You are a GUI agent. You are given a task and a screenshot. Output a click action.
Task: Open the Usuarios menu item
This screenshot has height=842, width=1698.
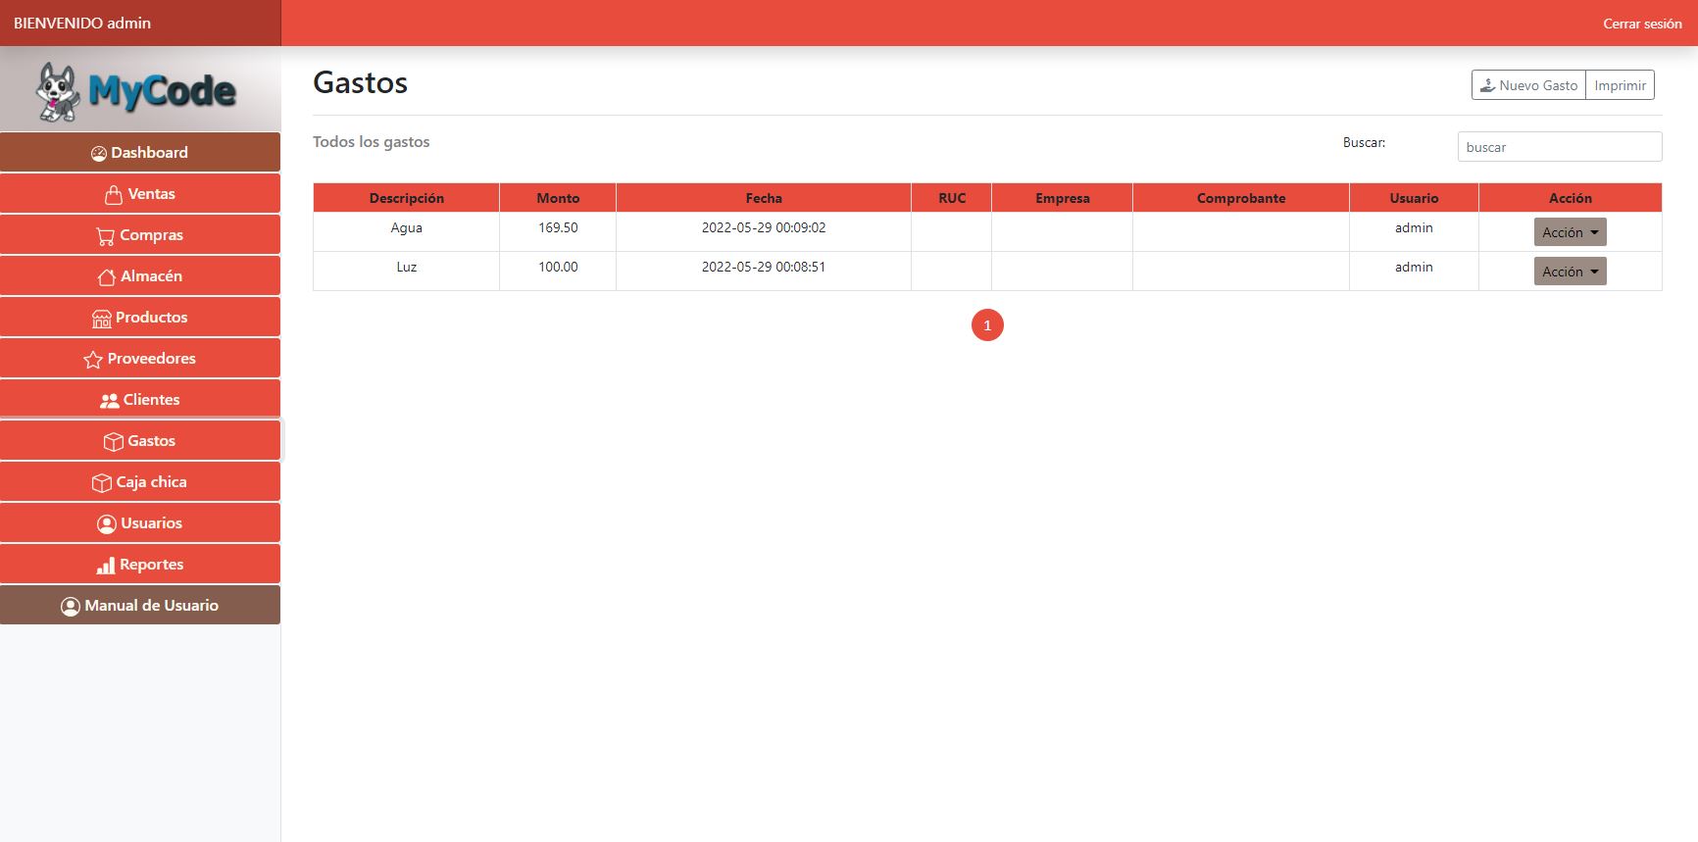tap(140, 523)
